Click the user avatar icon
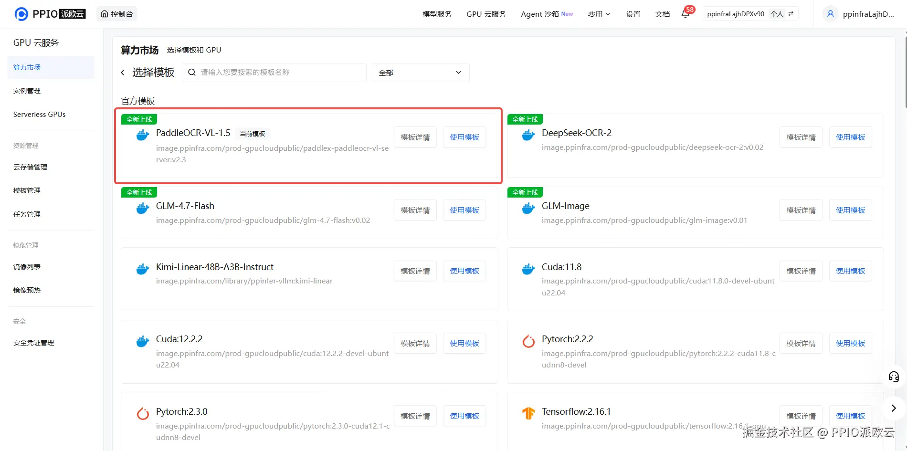907x451 pixels. (x=831, y=14)
